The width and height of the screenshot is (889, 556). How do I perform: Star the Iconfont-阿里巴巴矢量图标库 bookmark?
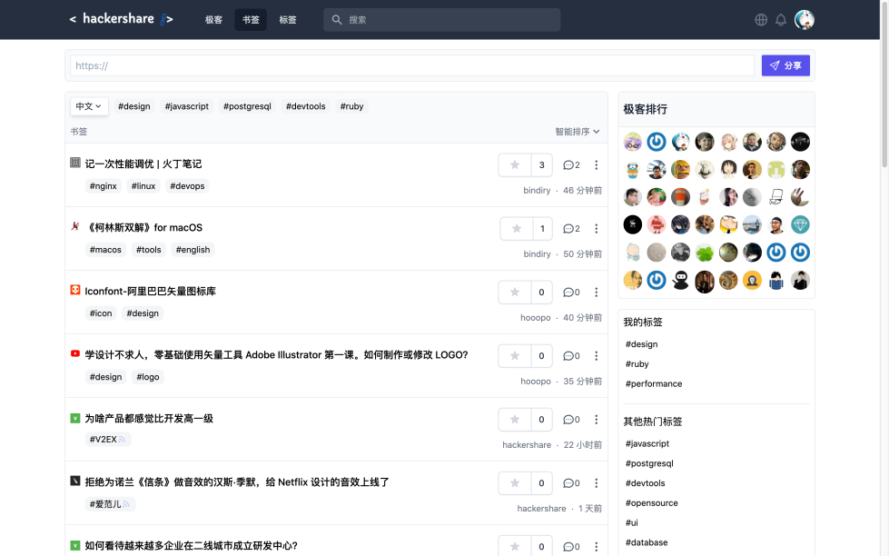515,293
